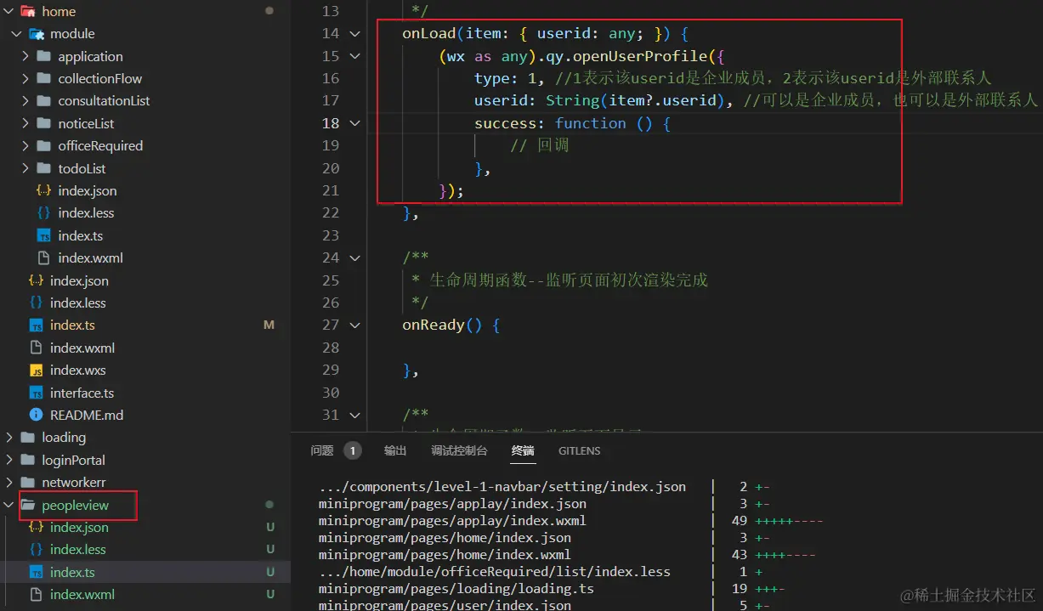Viewport: 1043px width, 611px height.
Task: Click terminal line .../components/level-1-navbar/setting/index.json
Action: point(502,487)
